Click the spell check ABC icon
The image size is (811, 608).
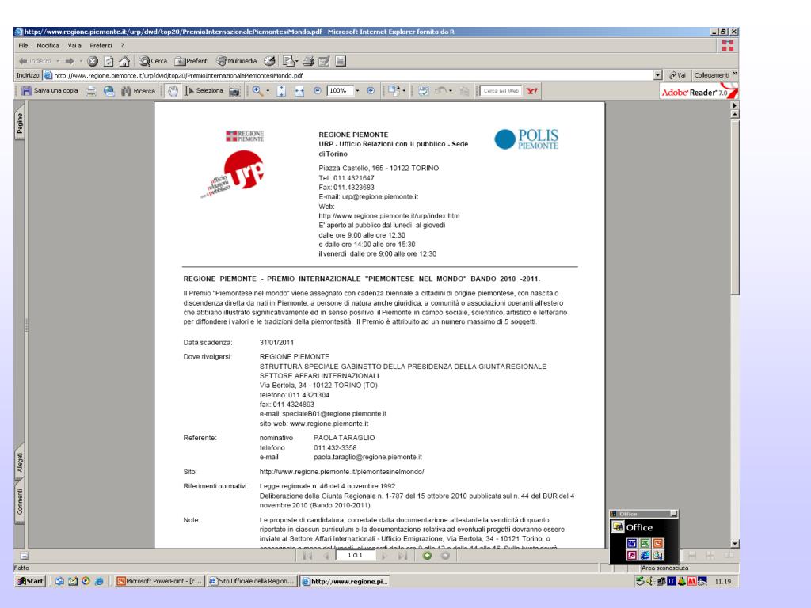(x=423, y=91)
